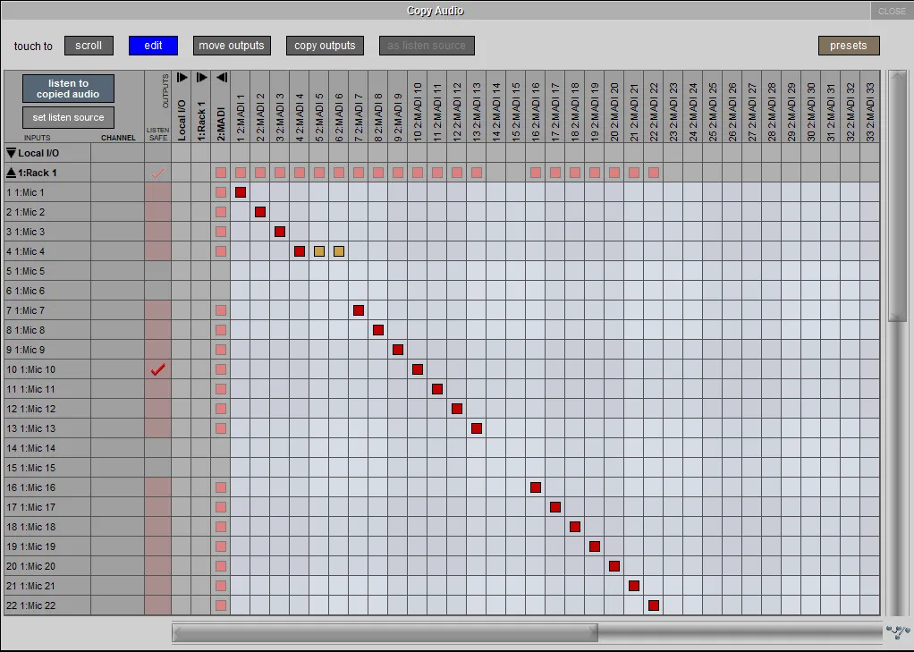Click the horizontal scrollbar thumb

point(385,632)
